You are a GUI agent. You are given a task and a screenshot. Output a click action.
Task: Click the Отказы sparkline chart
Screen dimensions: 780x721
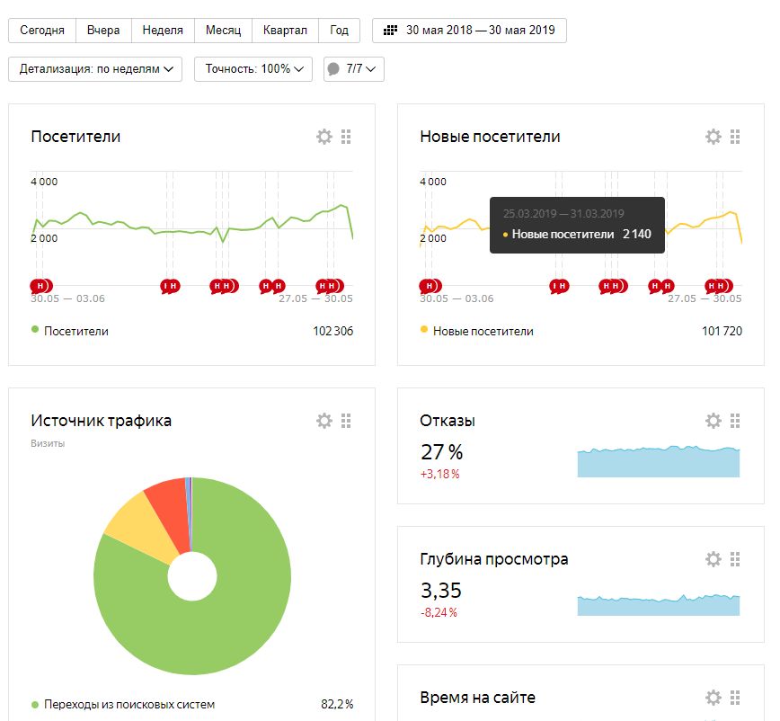tap(659, 461)
